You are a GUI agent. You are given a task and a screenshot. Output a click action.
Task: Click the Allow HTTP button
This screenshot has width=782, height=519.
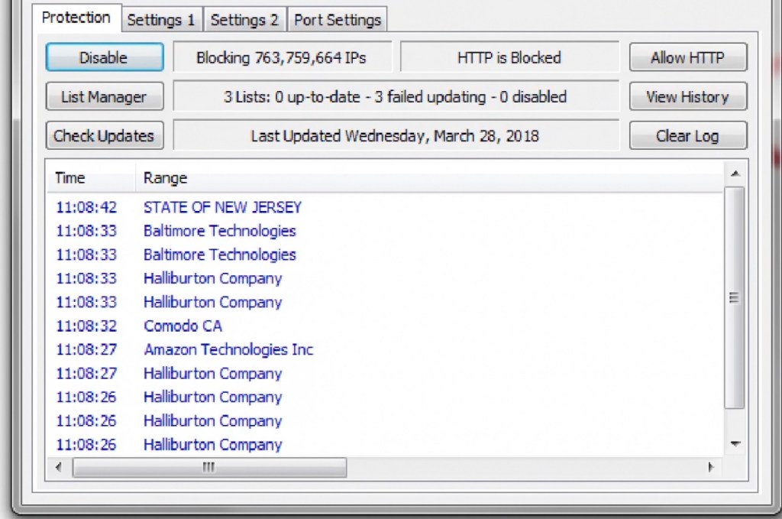coord(687,57)
